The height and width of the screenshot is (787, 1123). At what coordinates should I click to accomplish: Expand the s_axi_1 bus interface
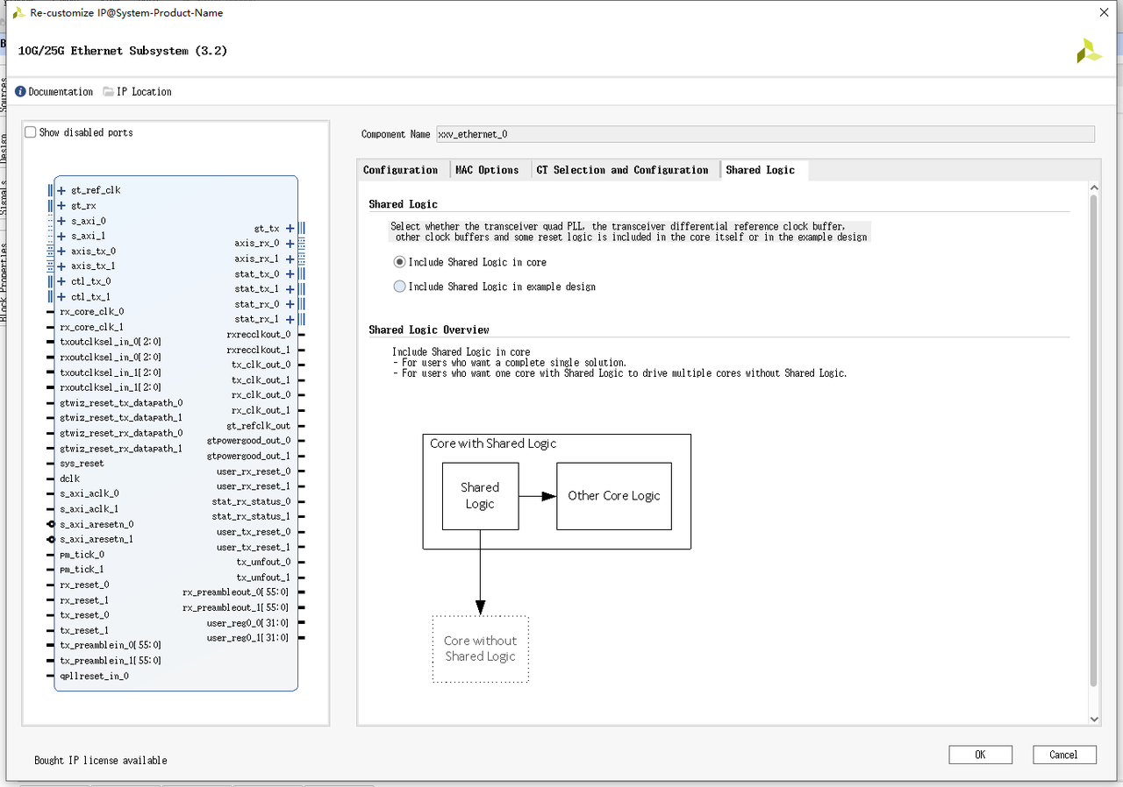click(61, 236)
